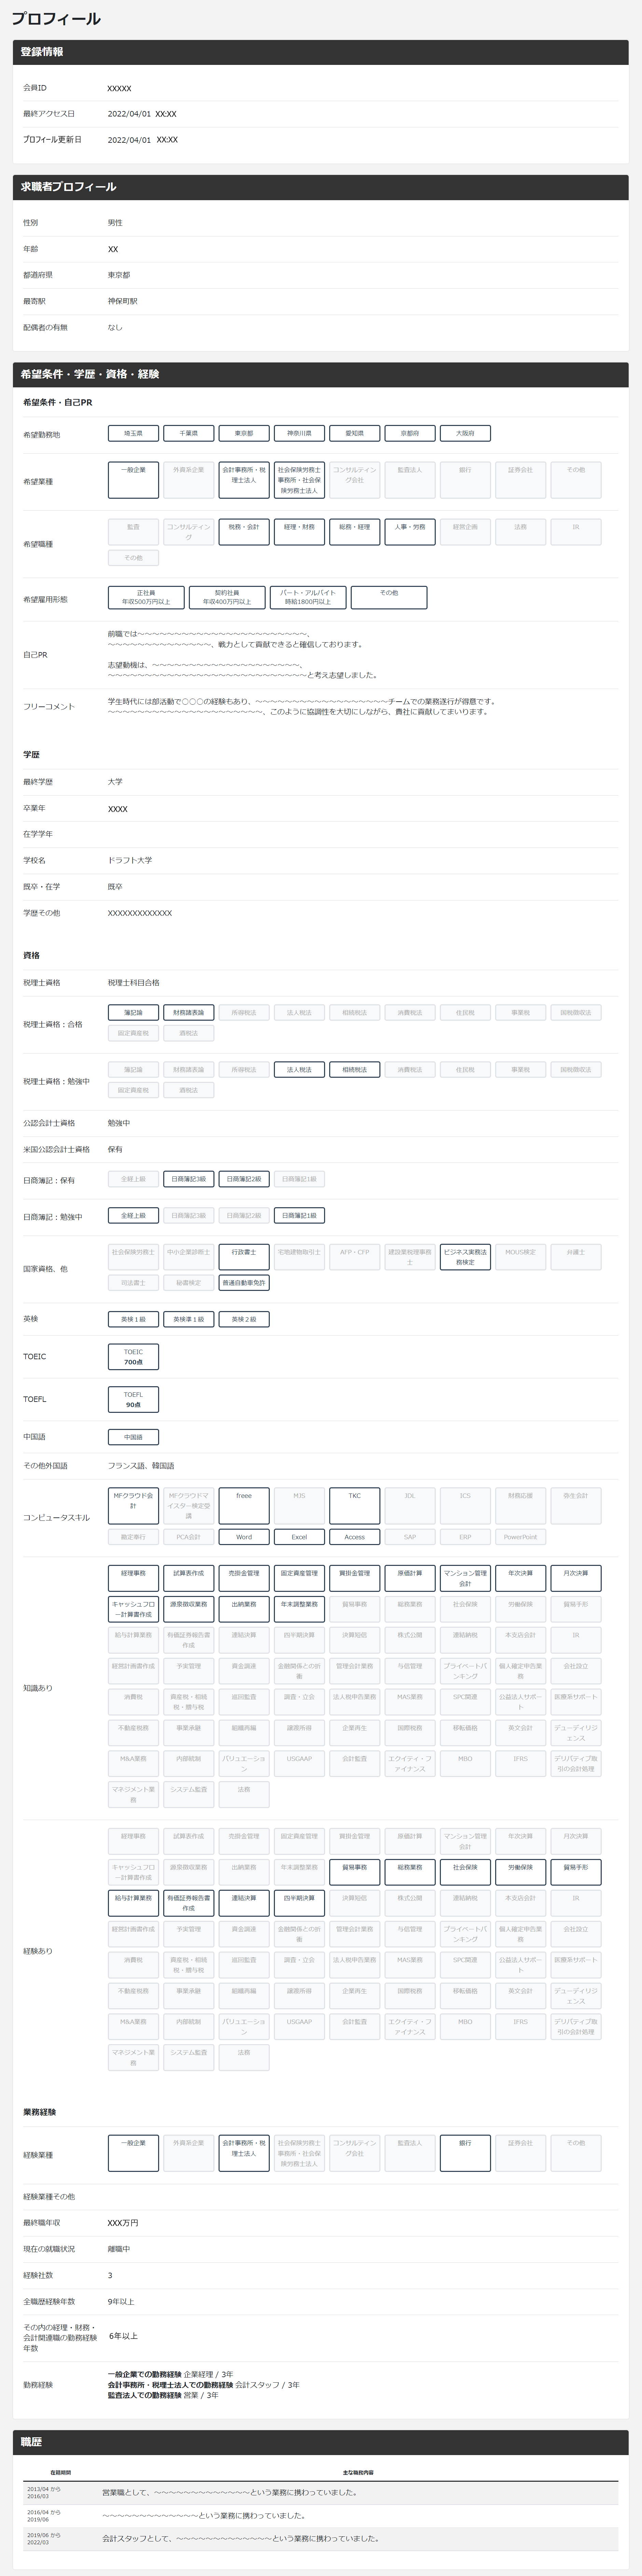
Task: Toggle 銀行 in the 希望業種 row
Action: [x=465, y=480]
